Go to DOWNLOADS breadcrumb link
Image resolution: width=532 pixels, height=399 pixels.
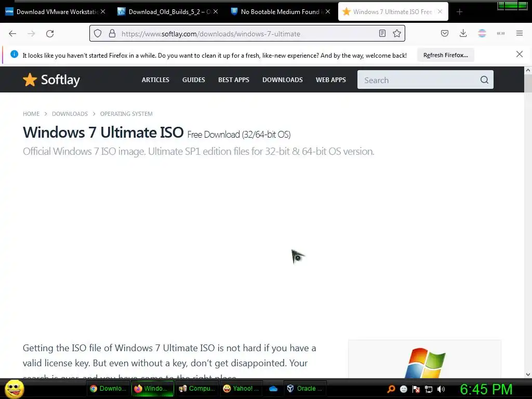pyautogui.click(x=70, y=114)
